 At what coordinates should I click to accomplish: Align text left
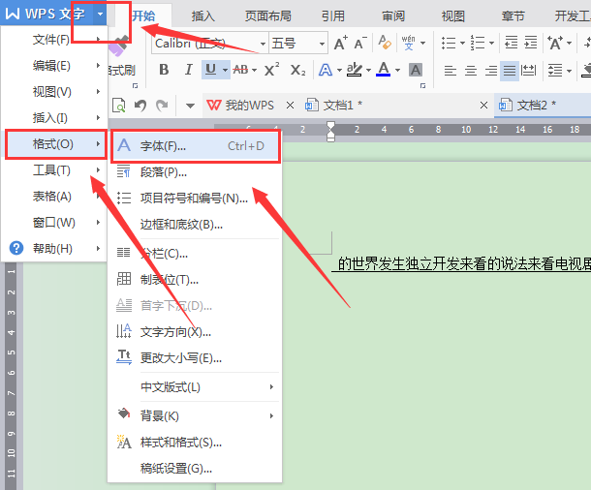[451, 71]
